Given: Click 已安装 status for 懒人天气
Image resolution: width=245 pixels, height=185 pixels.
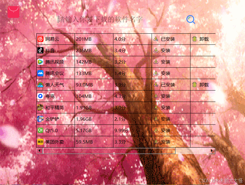Looking at the screenshot, I should pyautogui.click(x=164, y=85).
